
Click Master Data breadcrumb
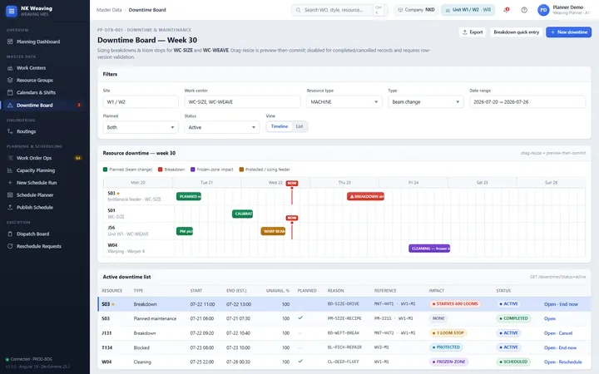click(109, 10)
